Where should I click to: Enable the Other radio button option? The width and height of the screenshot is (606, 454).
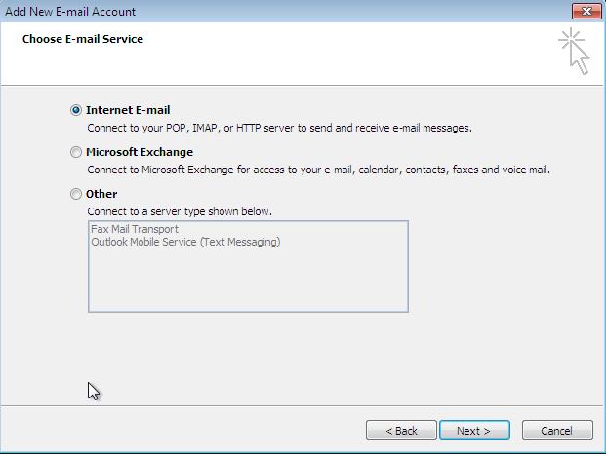[x=76, y=194]
